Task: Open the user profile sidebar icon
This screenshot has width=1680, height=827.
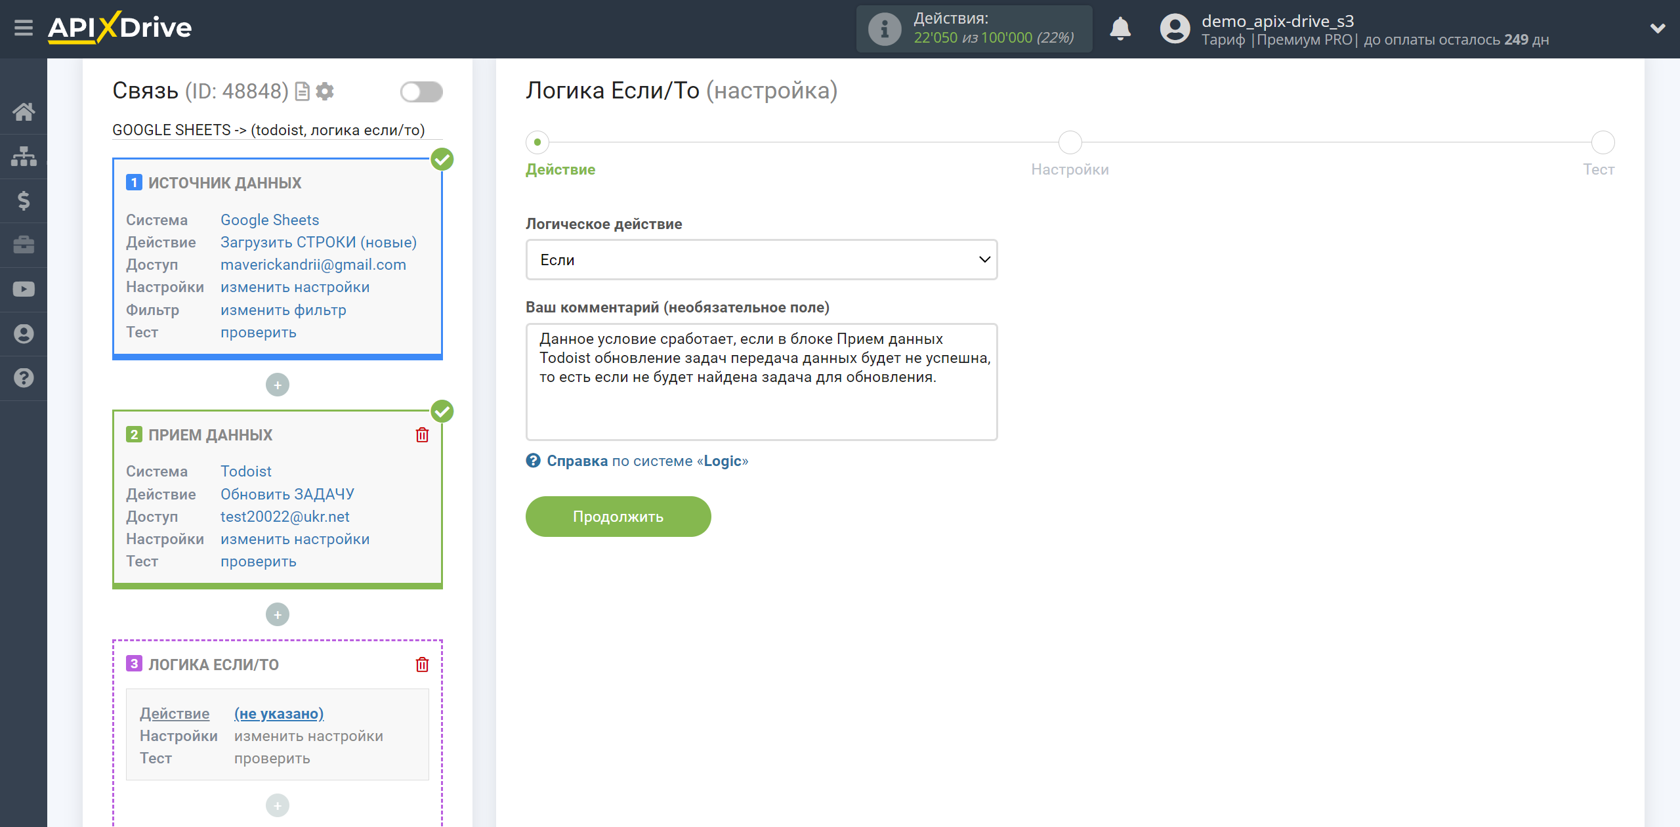Action: 24,333
